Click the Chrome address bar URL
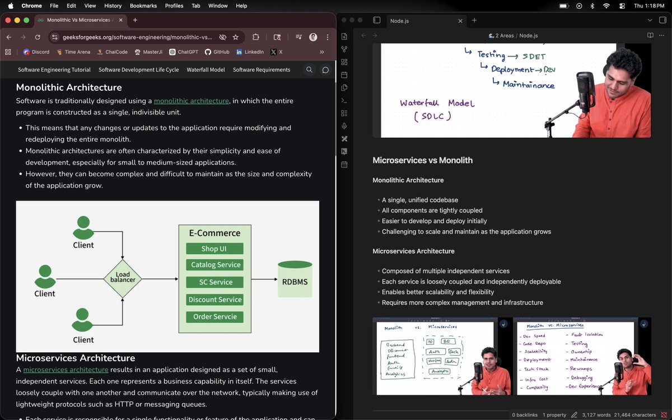Image resolution: width=672 pixels, height=420 pixels. tap(137, 38)
